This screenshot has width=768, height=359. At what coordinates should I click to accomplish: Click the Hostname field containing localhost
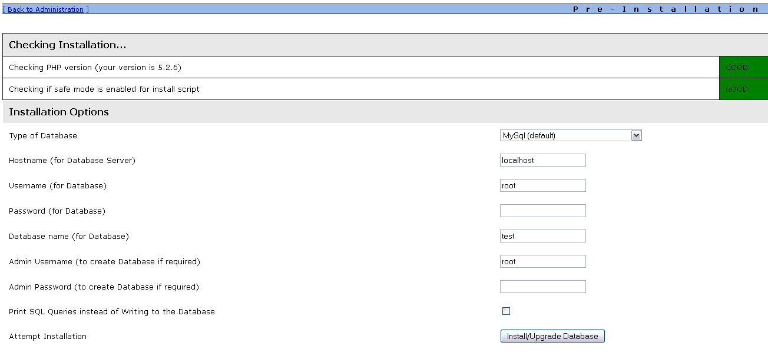(542, 160)
